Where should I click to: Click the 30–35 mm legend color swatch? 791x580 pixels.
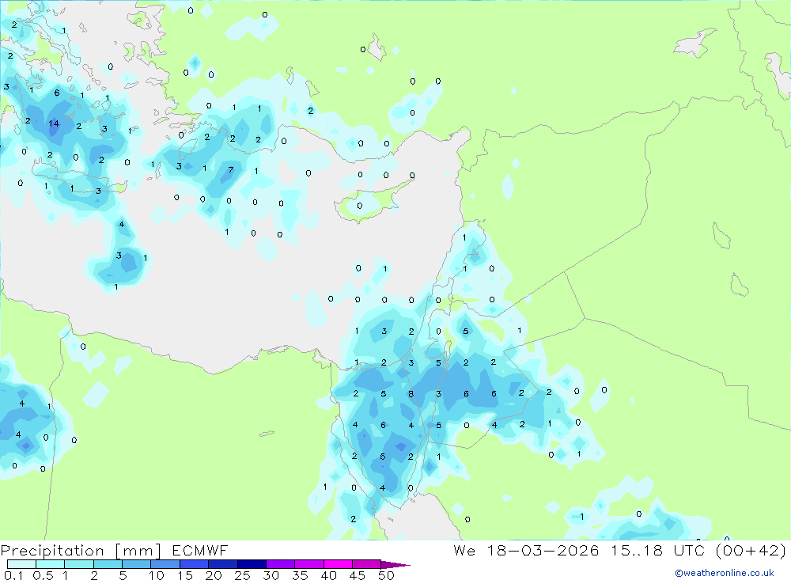[281, 564]
